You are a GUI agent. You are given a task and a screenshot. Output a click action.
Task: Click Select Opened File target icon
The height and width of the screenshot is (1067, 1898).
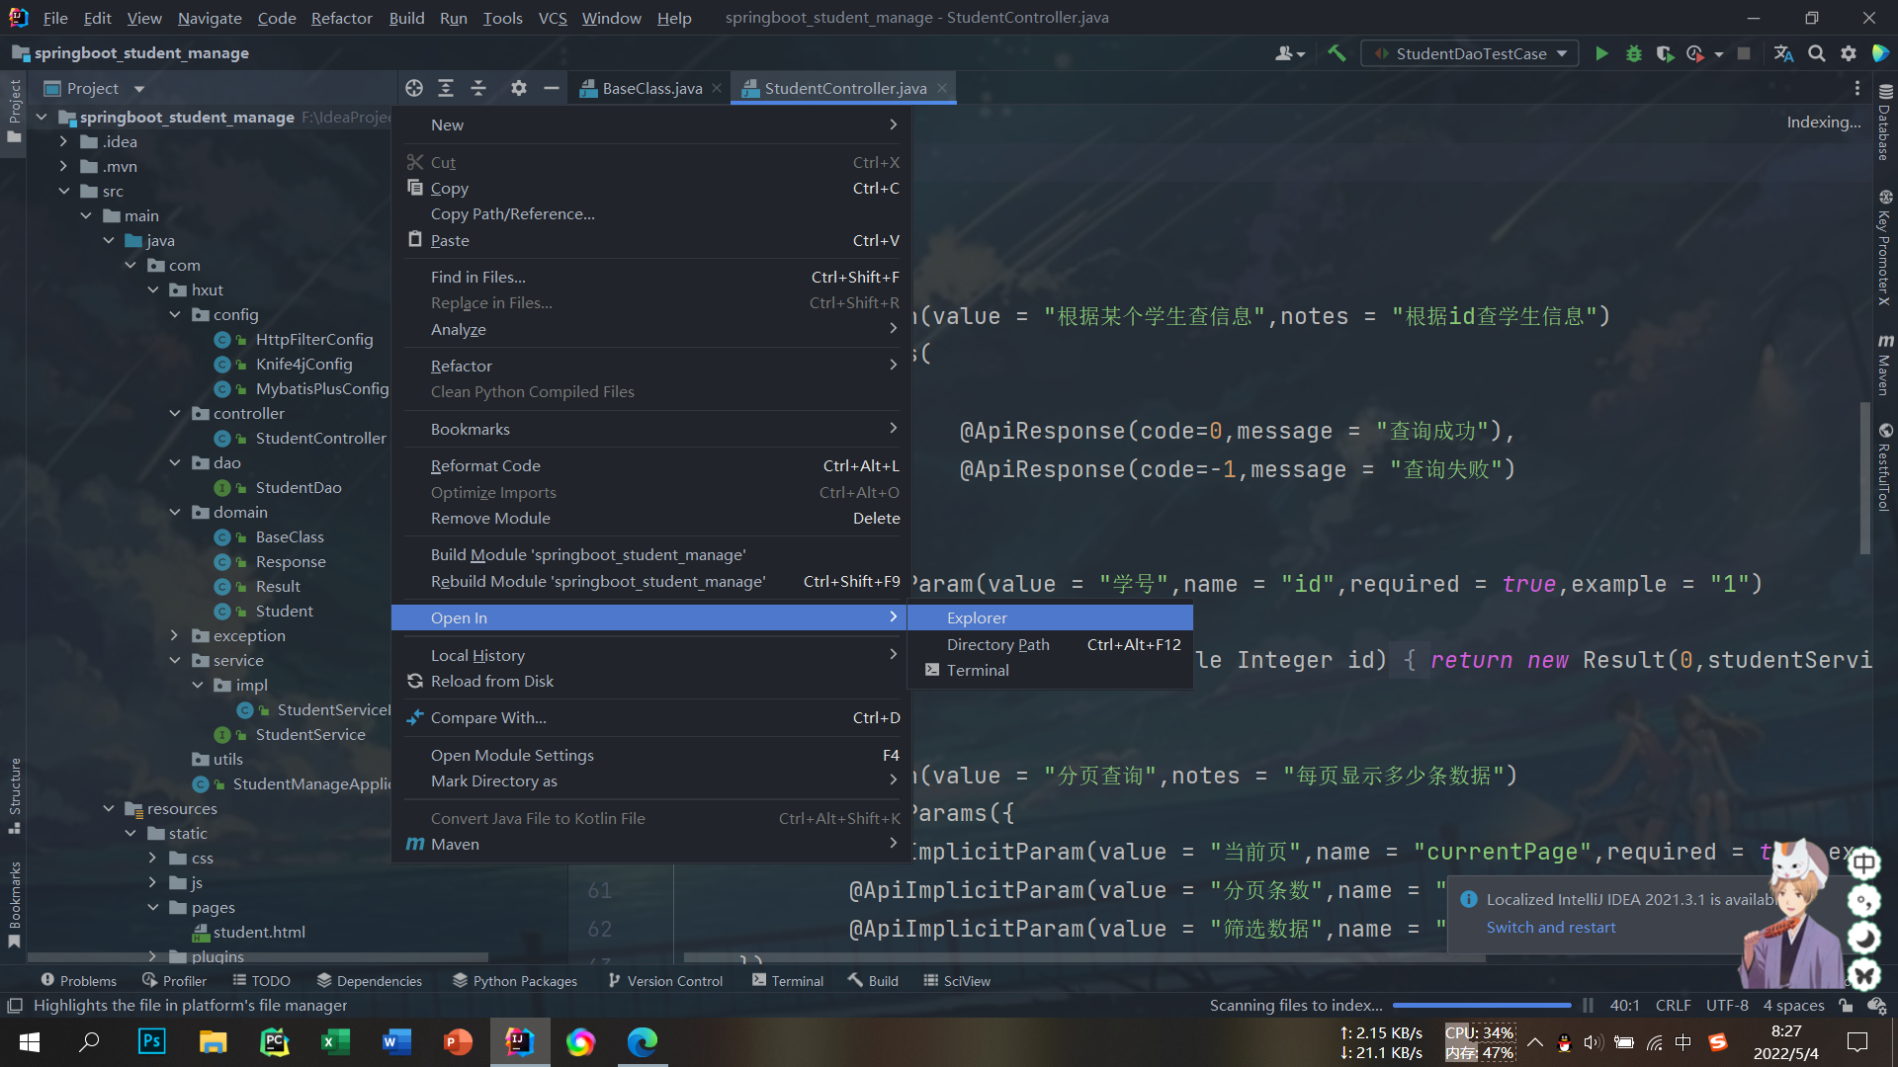tap(414, 88)
